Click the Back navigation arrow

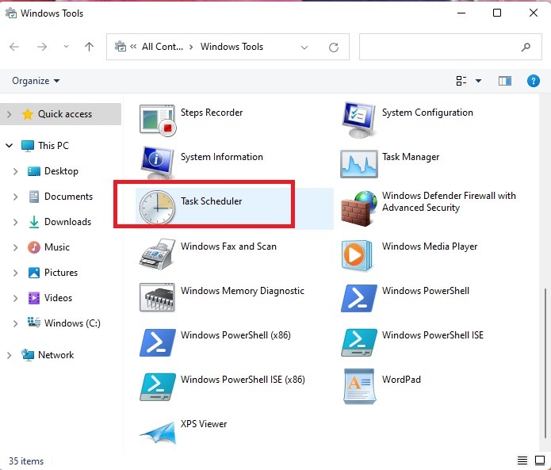pyautogui.click(x=14, y=47)
